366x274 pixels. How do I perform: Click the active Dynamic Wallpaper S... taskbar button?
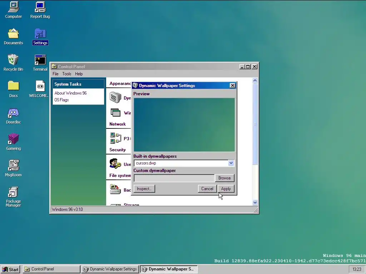(169, 269)
